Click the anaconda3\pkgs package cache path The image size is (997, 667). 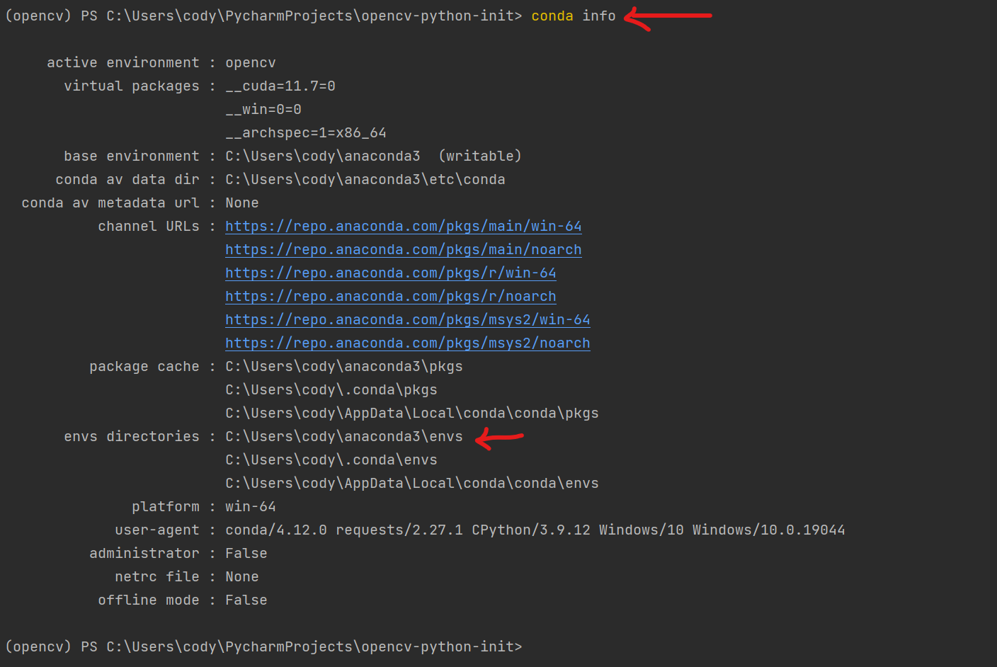pyautogui.click(x=343, y=367)
